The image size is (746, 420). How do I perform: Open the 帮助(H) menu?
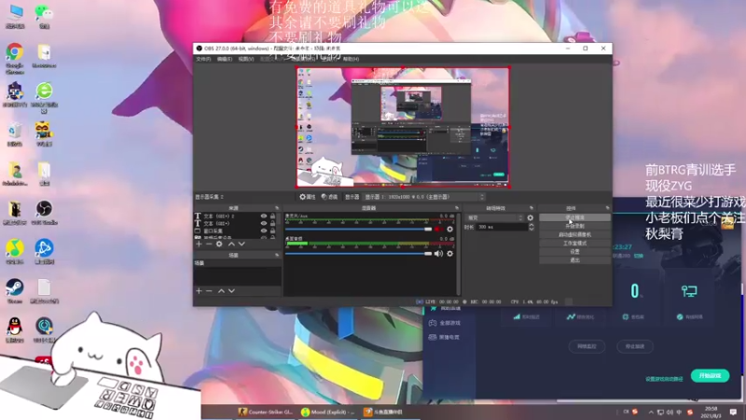[352, 59]
